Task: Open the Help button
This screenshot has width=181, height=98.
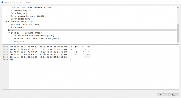Action: point(174,95)
